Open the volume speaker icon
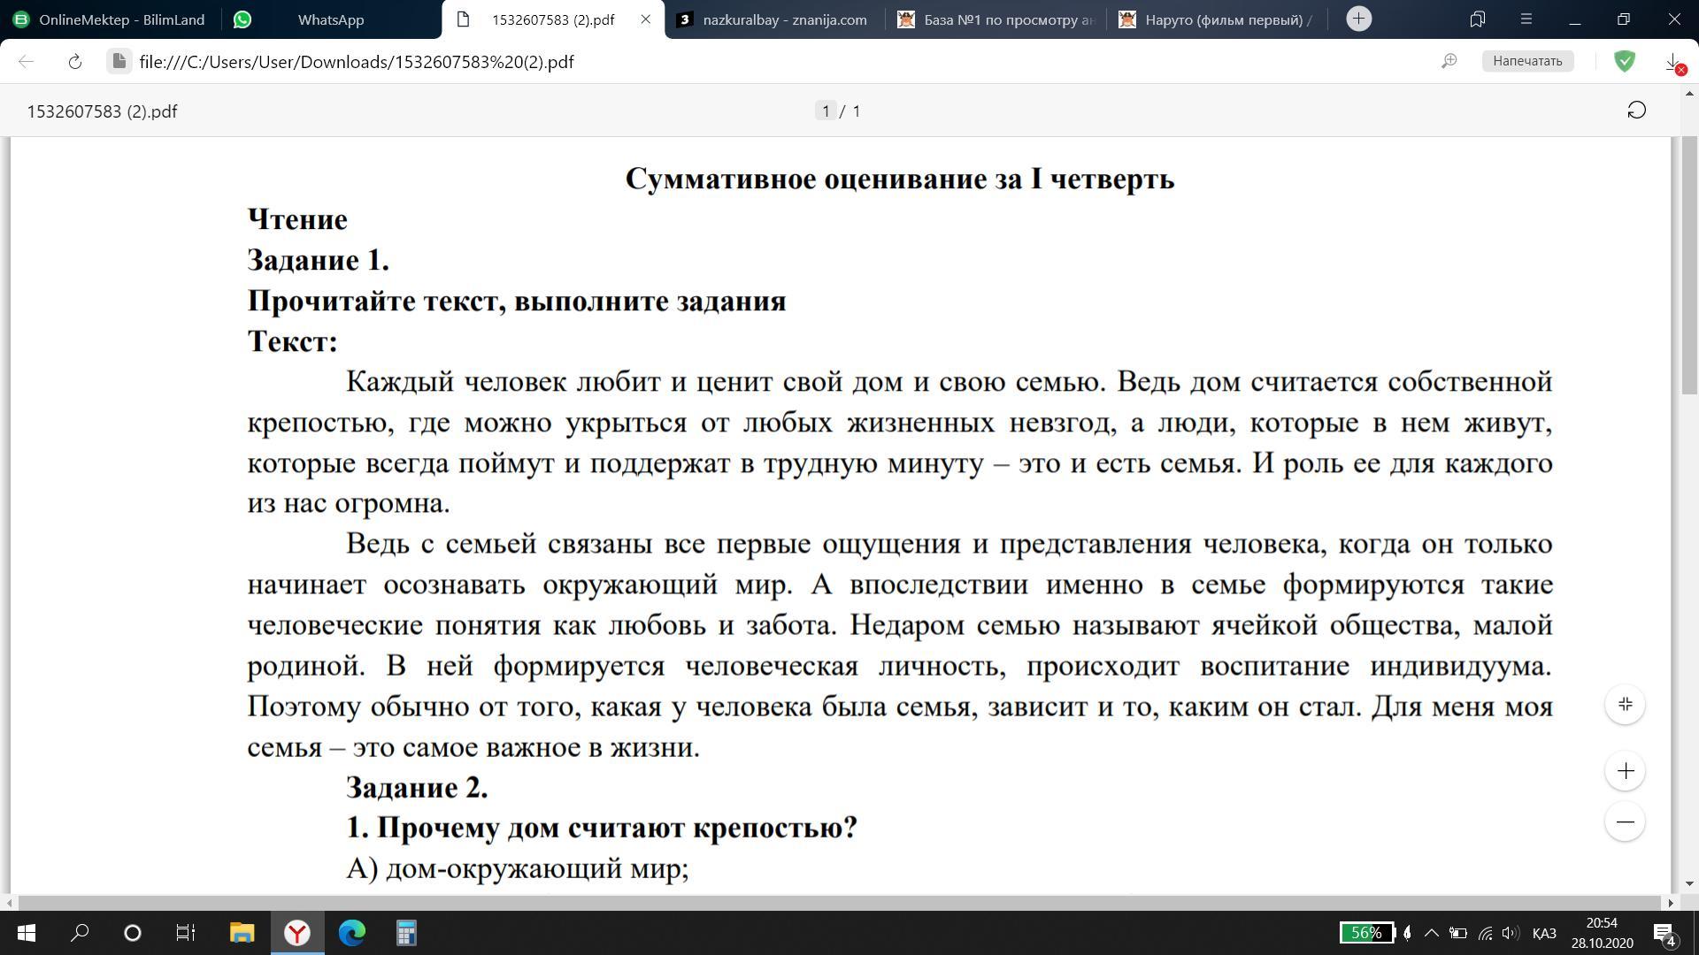The width and height of the screenshot is (1699, 955). (x=1511, y=933)
